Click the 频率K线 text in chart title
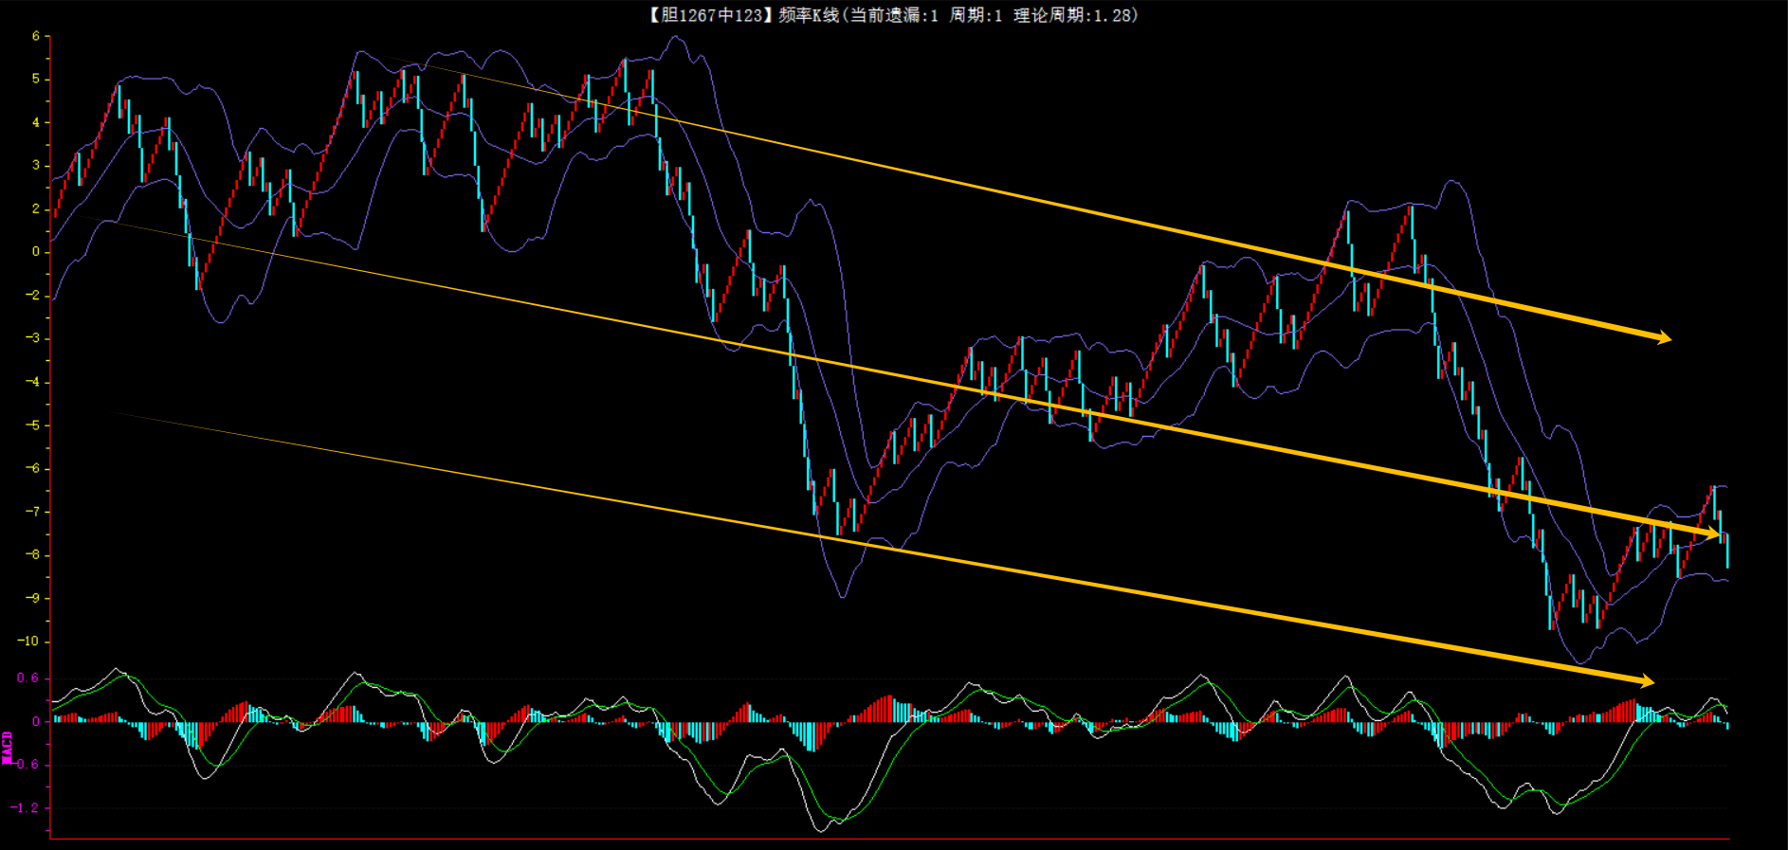Screen dimensions: 1788x850 (809, 15)
